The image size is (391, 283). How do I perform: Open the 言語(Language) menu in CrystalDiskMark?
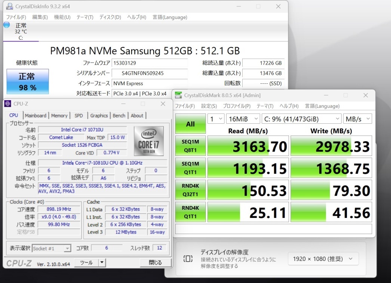point(322,106)
